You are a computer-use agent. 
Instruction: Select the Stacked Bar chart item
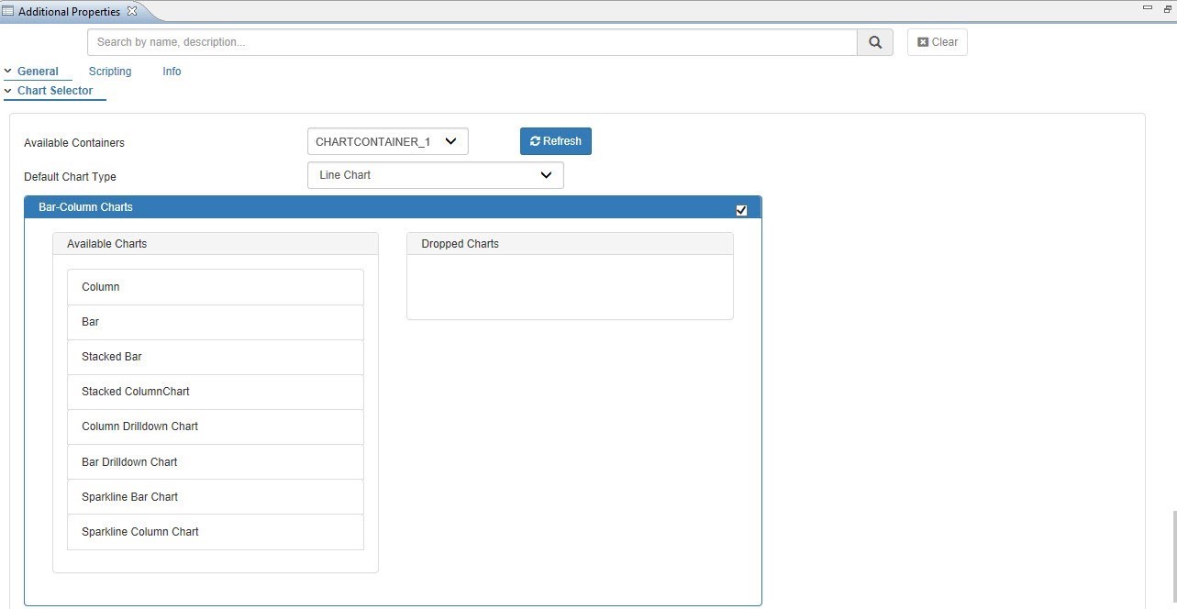[216, 357]
